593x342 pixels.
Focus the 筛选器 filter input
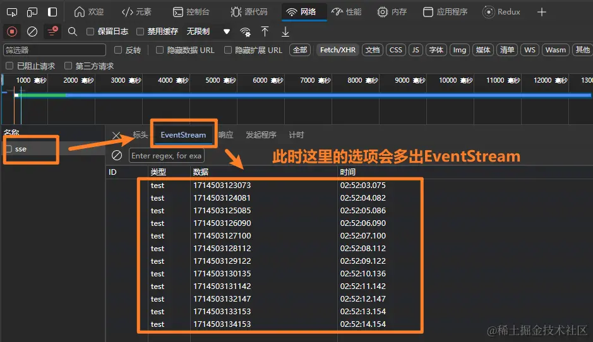point(54,50)
